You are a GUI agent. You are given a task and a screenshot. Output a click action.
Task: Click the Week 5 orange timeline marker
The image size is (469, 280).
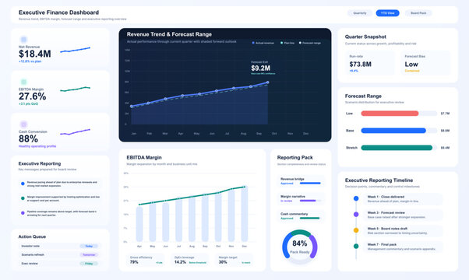(x=356, y=230)
